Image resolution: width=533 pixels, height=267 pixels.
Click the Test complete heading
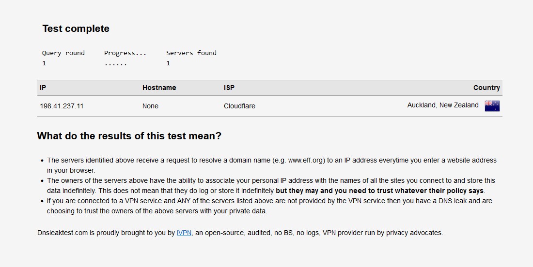(76, 29)
